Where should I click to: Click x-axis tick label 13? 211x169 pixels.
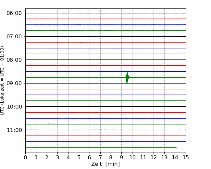164,157
